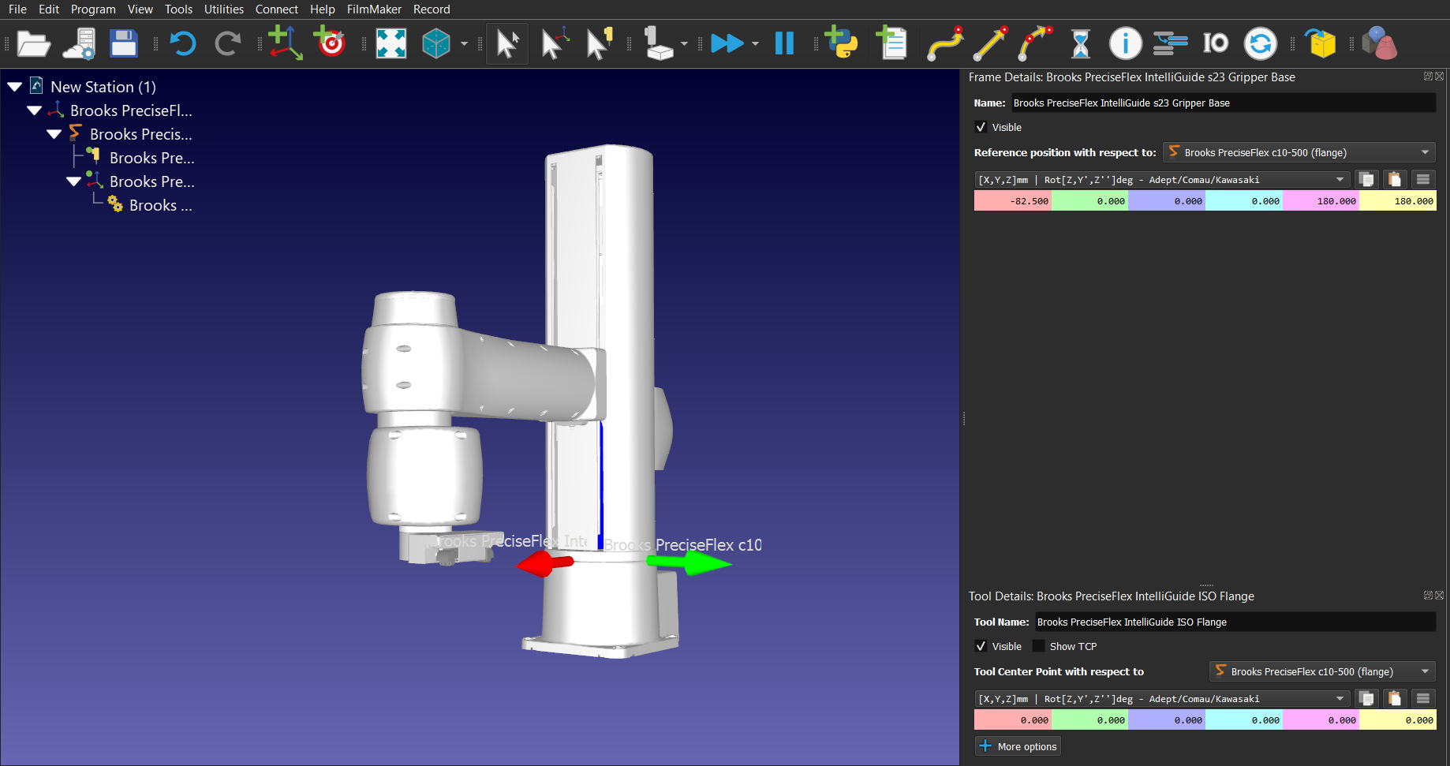
Task: Open the FilmMaker menu
Action: [374, 9]
